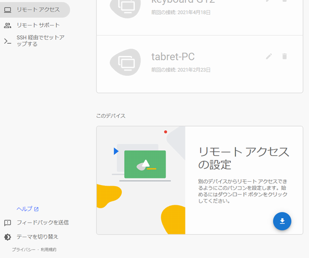Open the tabret-PC device entry

click(199, 64)
